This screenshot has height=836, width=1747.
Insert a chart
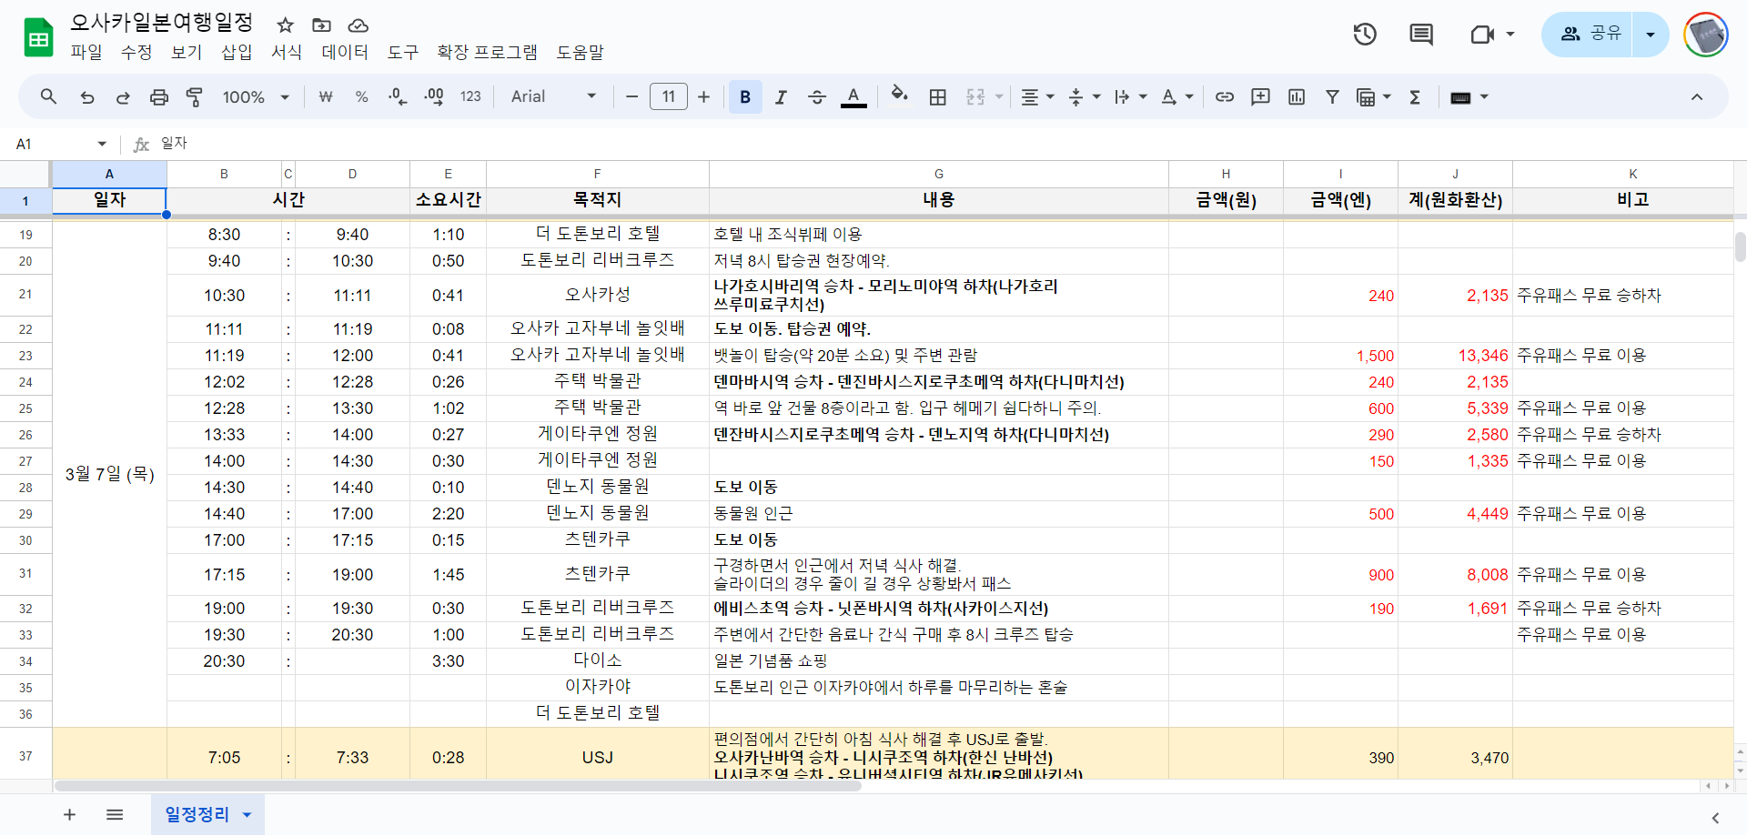1297,96
